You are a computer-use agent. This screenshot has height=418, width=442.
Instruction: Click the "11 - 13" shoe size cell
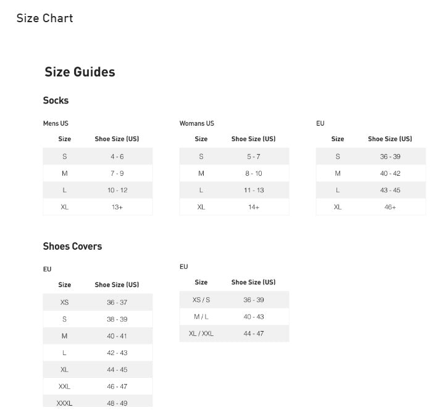click(x=253, y=191)
